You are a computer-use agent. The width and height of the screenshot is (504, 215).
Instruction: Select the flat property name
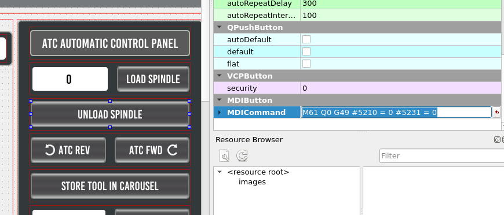[233, 64]
